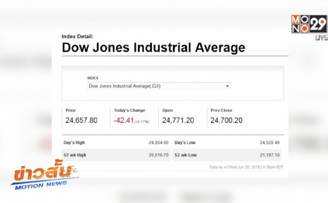Click the arrow on the INDEX combo box

tap(227, 86)
